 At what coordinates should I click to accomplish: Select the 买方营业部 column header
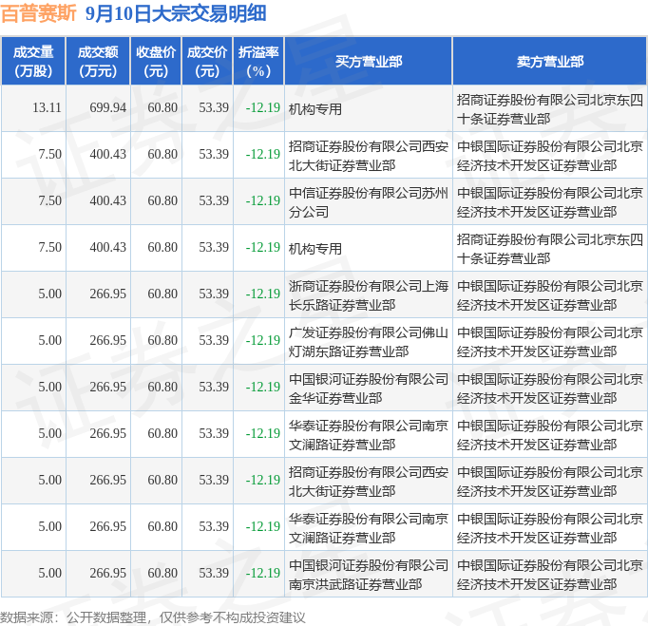click(x=369, y=61)
